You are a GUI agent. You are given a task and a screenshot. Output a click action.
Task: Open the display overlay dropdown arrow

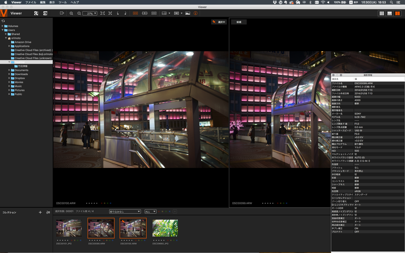pos(181,13)
